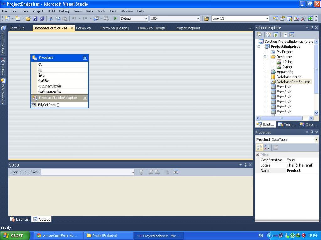
Task: Collapse the Product table header chevron
Action: (85, 58)
